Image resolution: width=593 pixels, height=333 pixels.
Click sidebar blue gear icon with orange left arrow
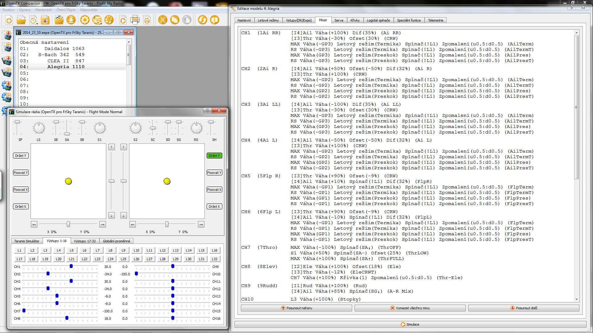coord(7,98)
